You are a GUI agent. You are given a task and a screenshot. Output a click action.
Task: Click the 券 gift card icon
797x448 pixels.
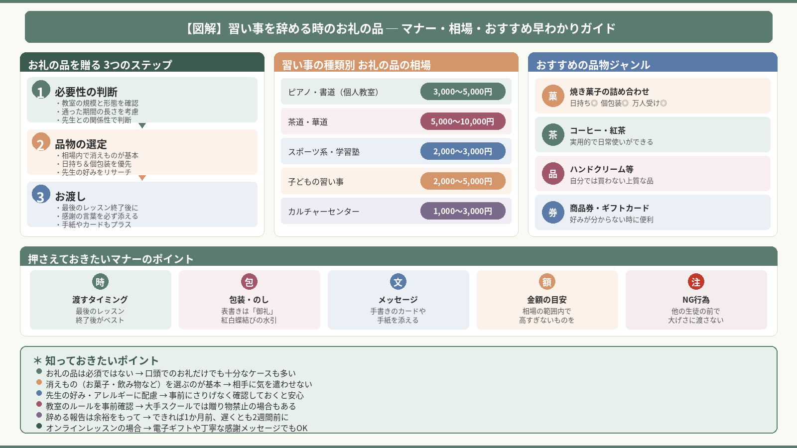click(x=553, y=213)
